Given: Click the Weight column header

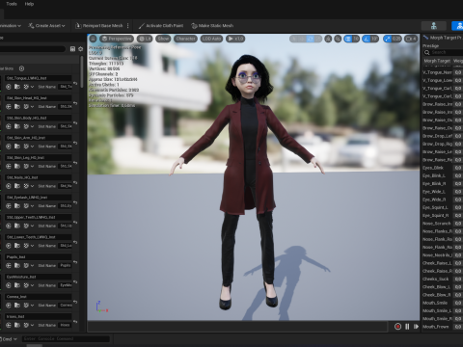Looking at the screenshot, I should [458, 61].
